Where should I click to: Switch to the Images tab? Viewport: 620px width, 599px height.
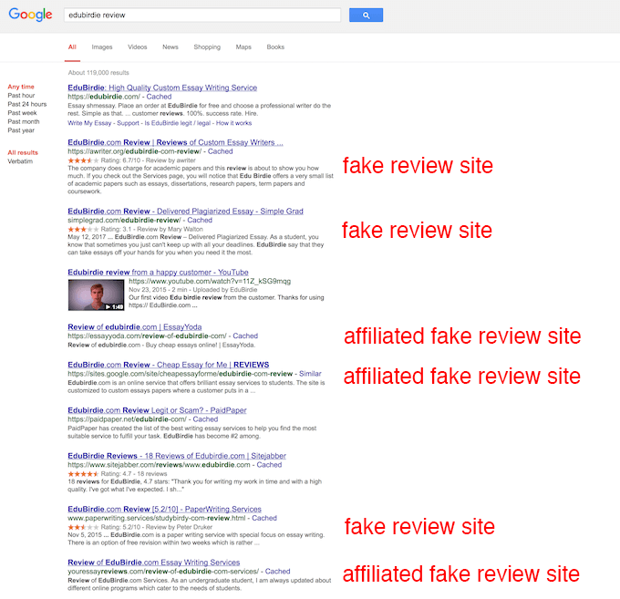tap(102, 47)
